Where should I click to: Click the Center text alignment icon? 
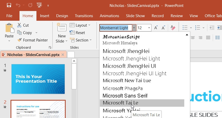pyautogui.click(x=193, y=38)
